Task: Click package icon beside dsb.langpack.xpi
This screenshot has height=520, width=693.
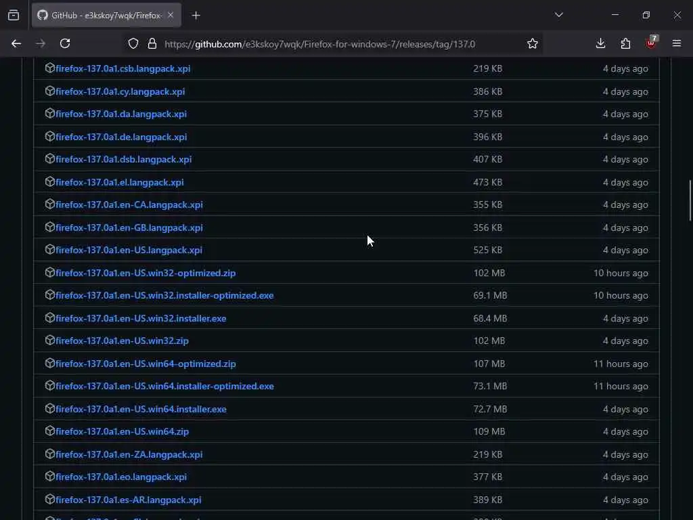Action: 50,158
